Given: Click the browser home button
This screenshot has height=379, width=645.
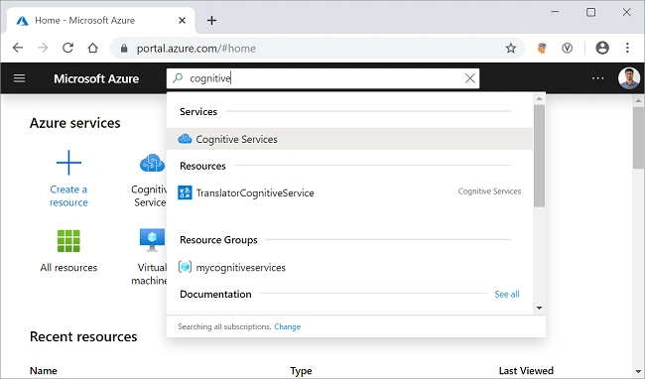Looking at the screenshot, I should (93, 48).
